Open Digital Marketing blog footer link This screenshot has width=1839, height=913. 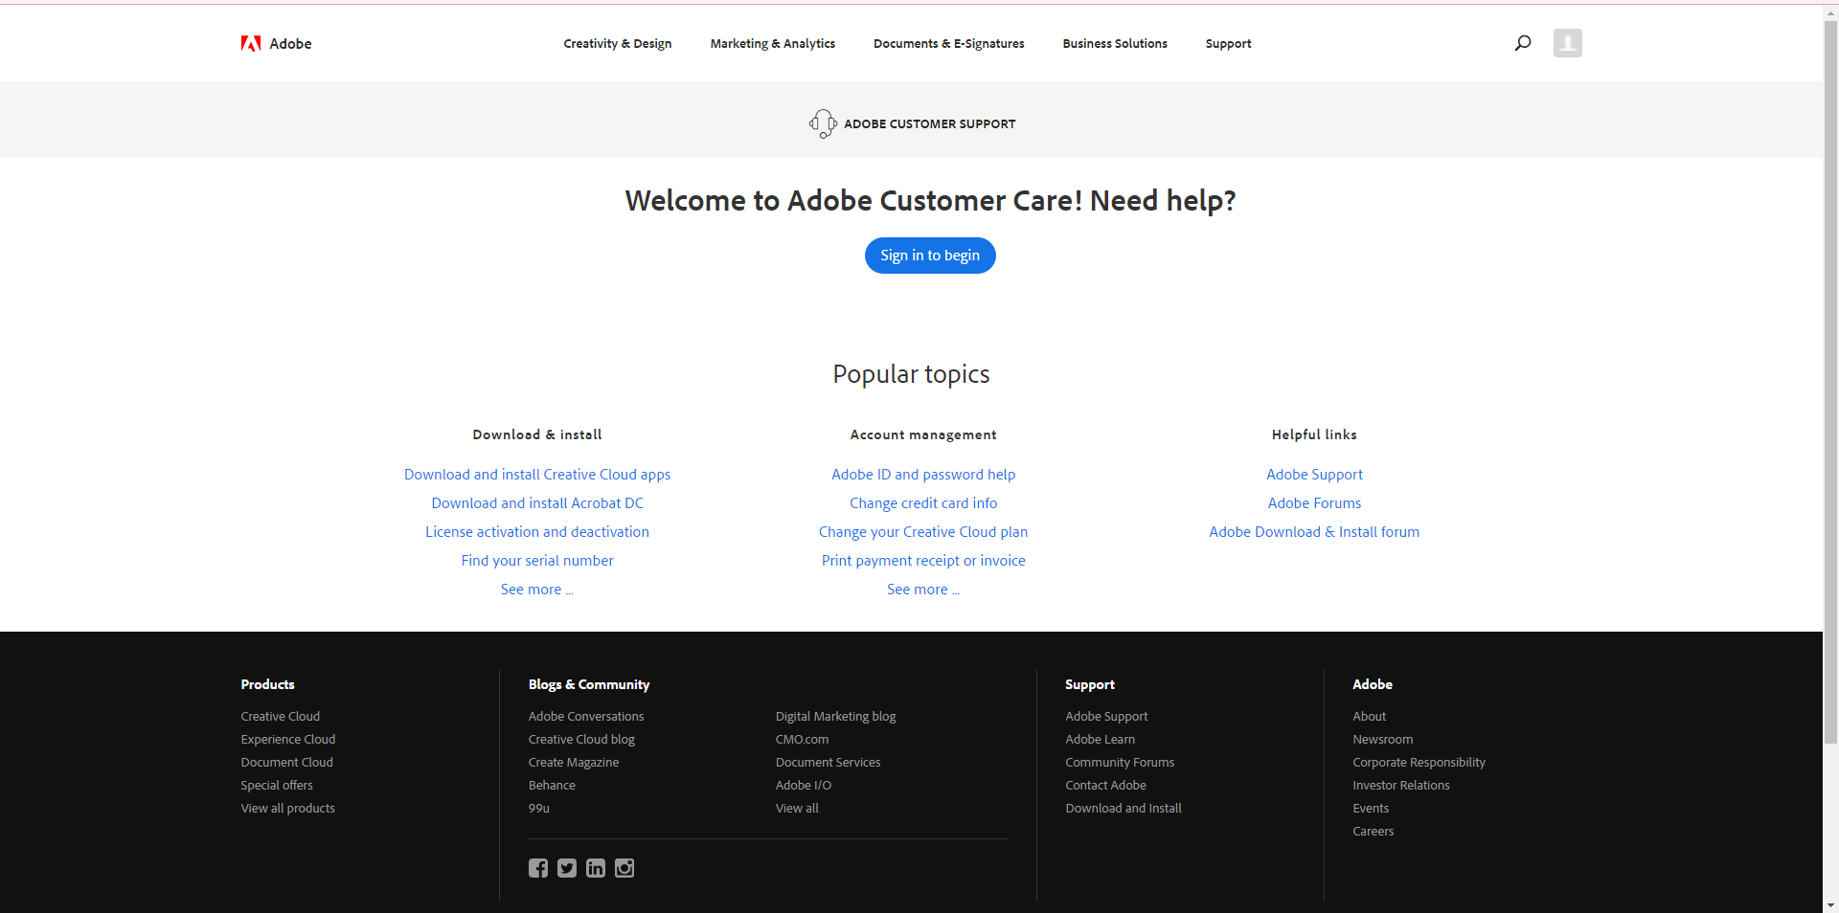coord(836,716)
